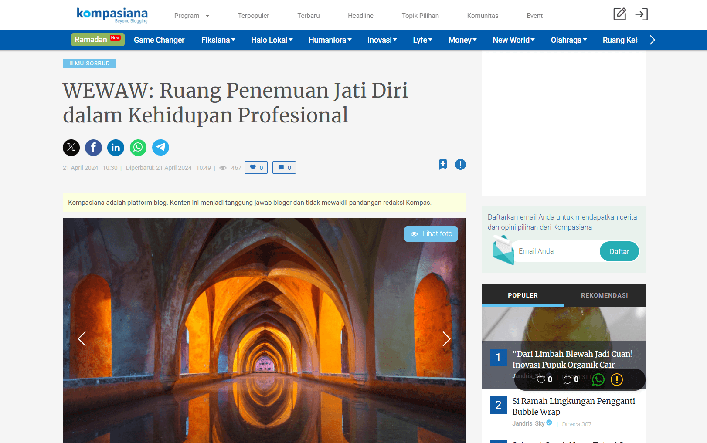Switch to the REKOMENDASI tab
707x443 pixels.
(604, 295)
